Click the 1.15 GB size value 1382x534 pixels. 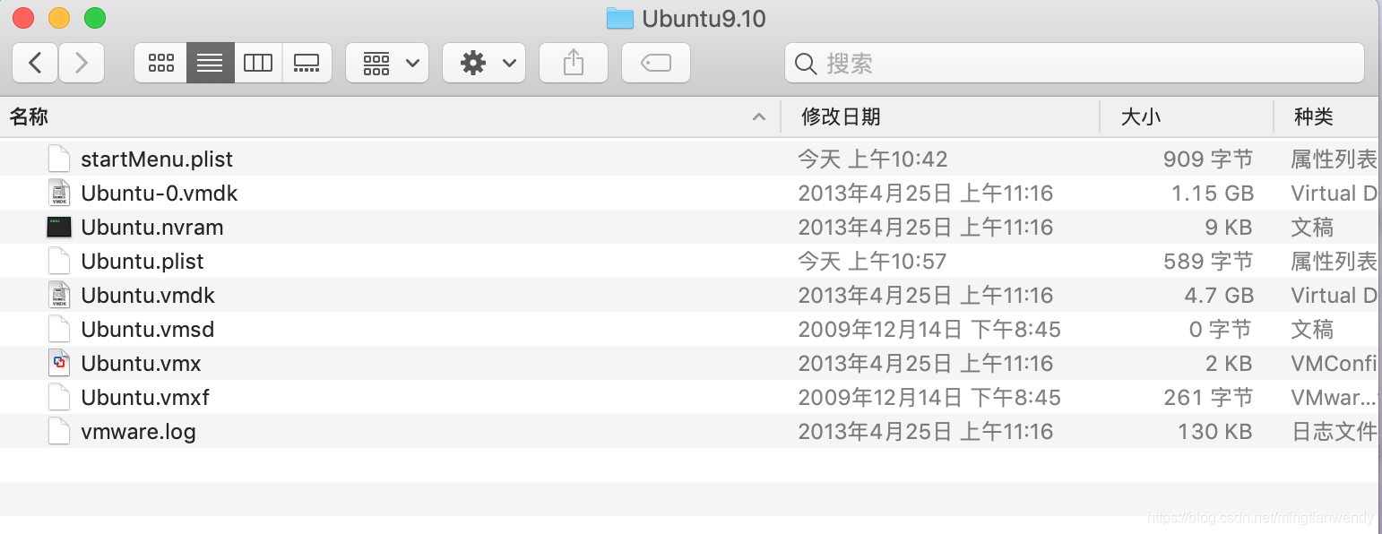pyautogui.click(x=1213, y=194)
